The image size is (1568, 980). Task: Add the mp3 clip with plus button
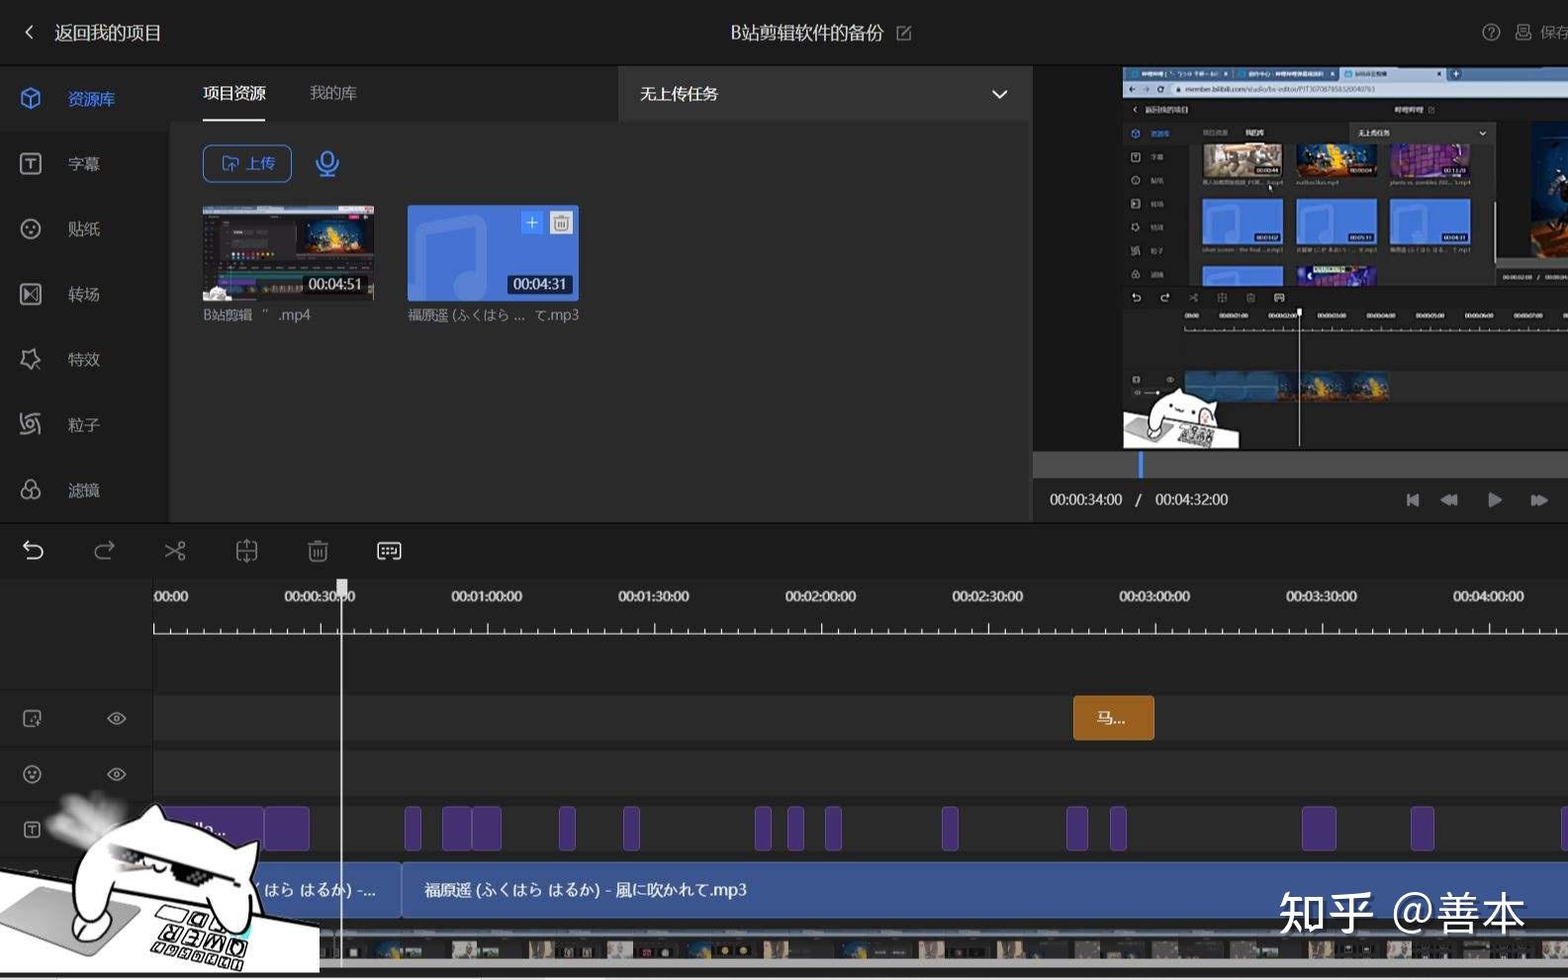click(531, 223)
